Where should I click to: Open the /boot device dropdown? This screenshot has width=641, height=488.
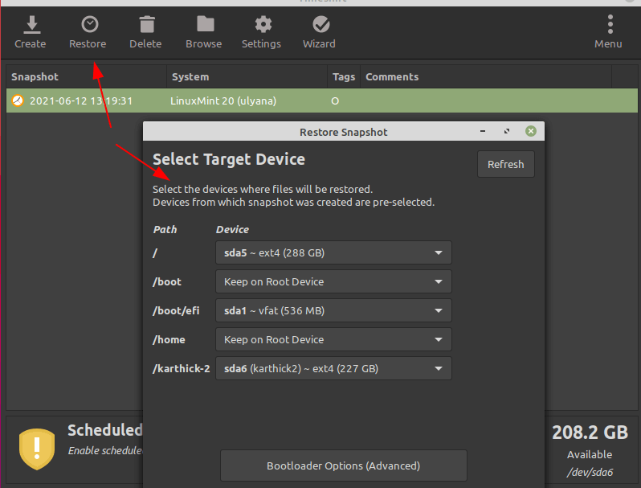333,281
